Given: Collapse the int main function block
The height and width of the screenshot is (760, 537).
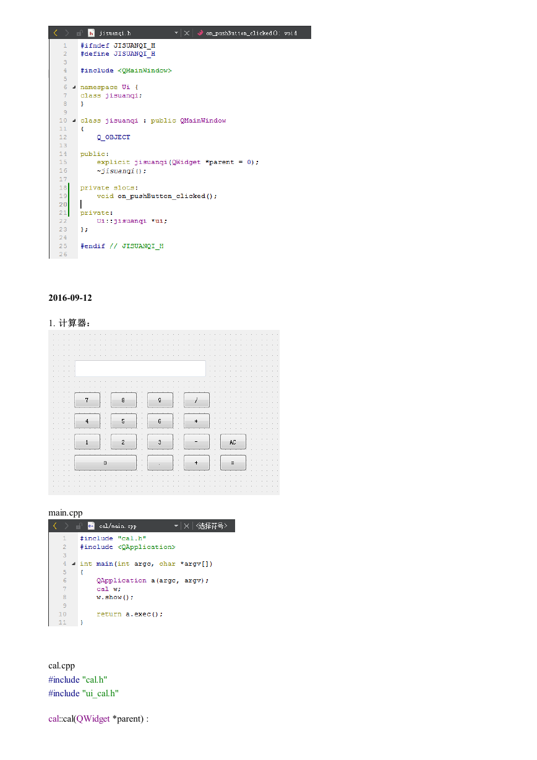Looking at the screenshot, I should [x=74, y=564].
